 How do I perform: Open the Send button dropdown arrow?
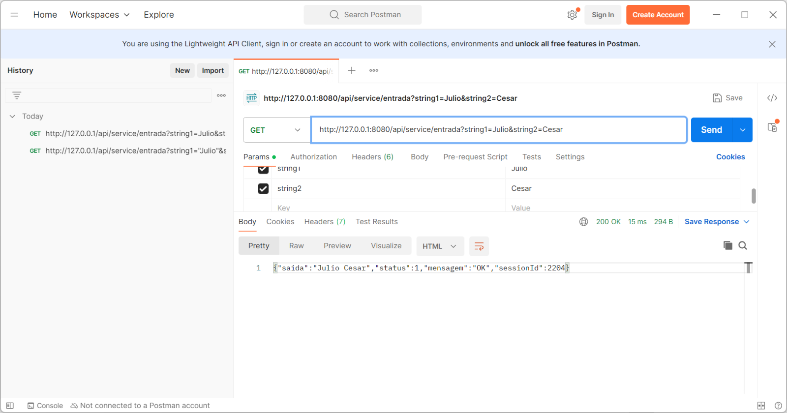click(x=743, y=130)
